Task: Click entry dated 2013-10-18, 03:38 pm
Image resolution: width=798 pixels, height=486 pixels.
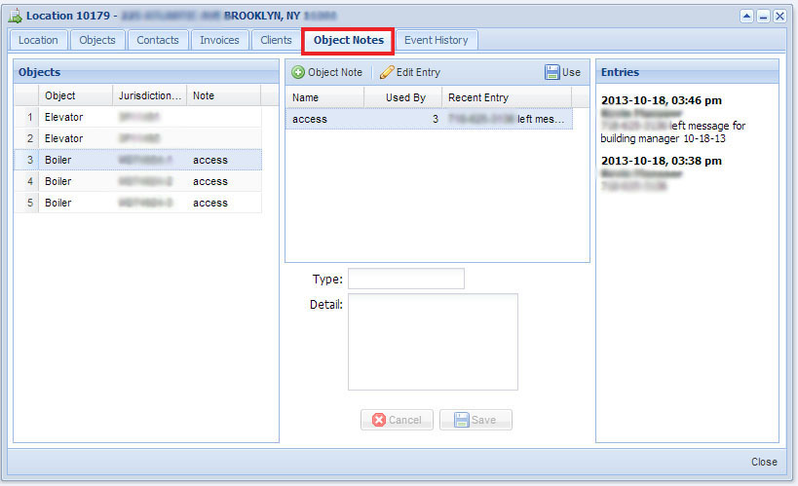Action: coord(661,161)
